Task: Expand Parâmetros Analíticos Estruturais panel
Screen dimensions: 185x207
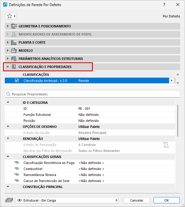Action: pyautogui.click(x=8, y=59)
